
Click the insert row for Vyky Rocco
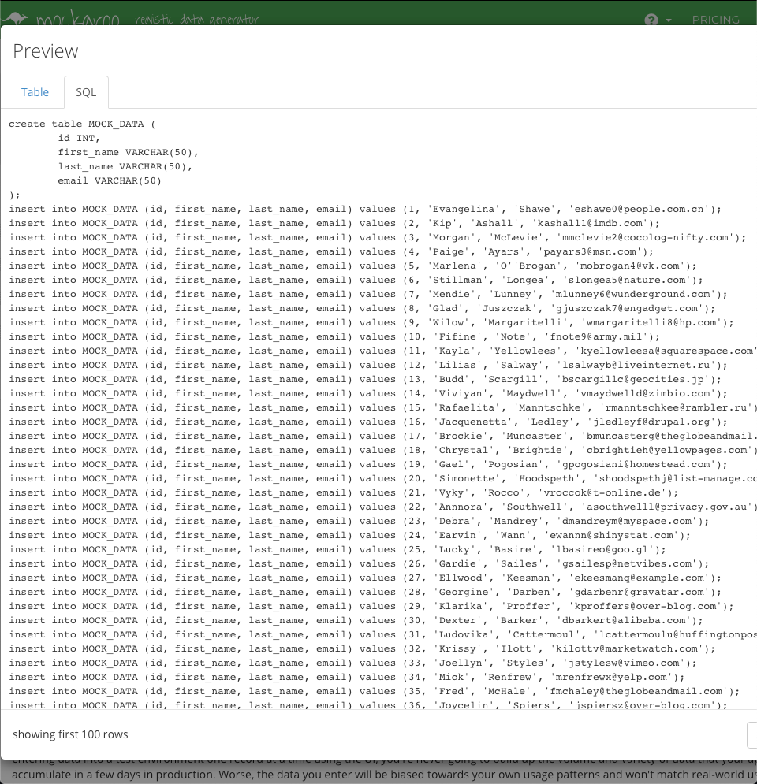click(x=344, y=493)
